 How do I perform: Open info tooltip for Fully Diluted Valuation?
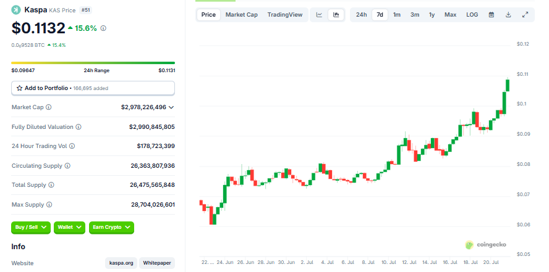(x=79, y=127)
